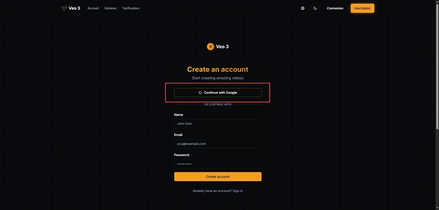The height and width of the screenshot is (210, 439).
Task: Open the globe language selector
Action: click(303, 8)
